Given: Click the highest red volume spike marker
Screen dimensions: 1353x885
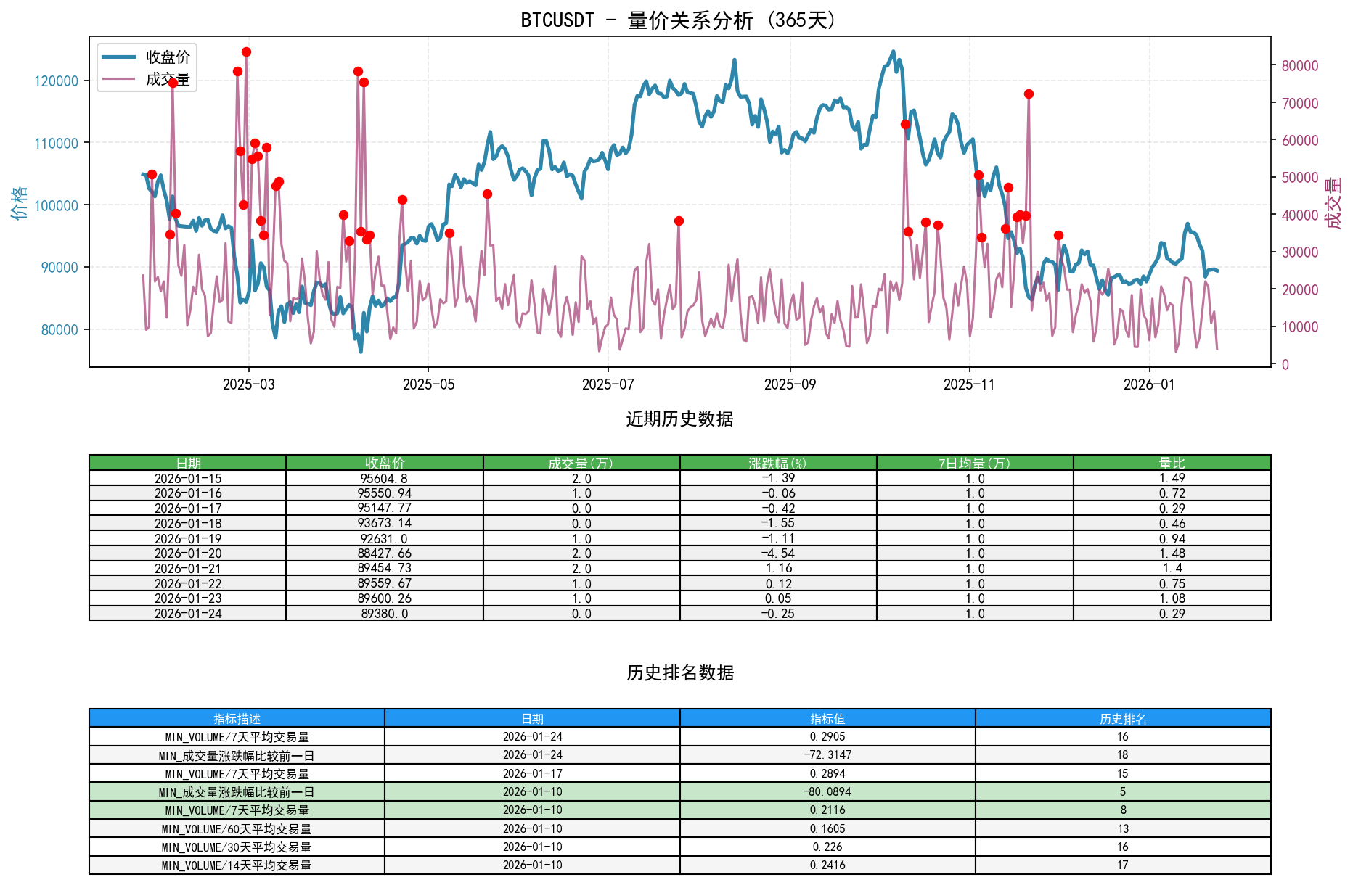Looking at the screenshot, I should click(x=245, y=52).
